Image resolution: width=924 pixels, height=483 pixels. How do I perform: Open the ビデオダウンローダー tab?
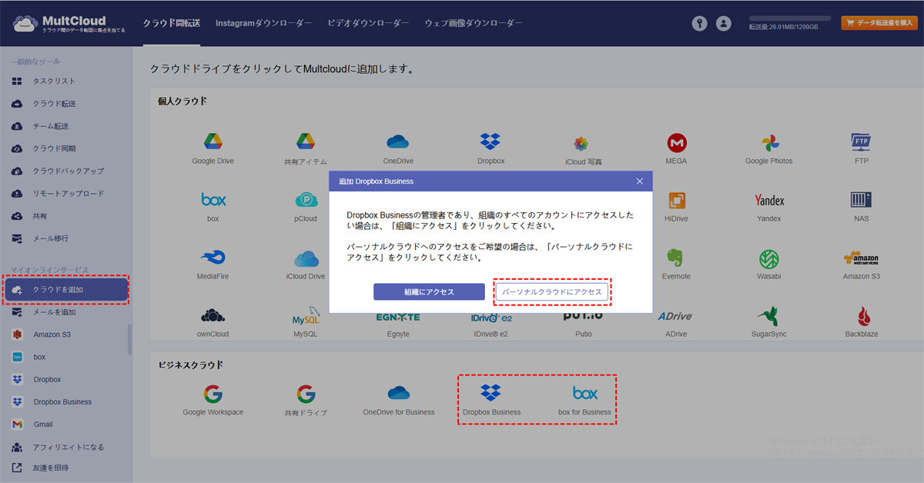coord(368,23)
